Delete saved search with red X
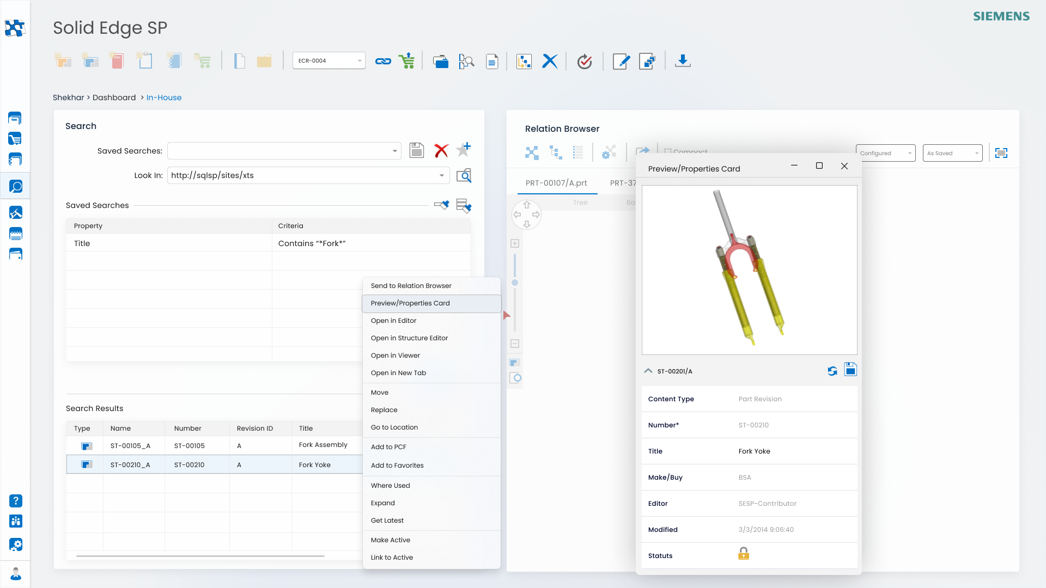 (x=441, y=150)
